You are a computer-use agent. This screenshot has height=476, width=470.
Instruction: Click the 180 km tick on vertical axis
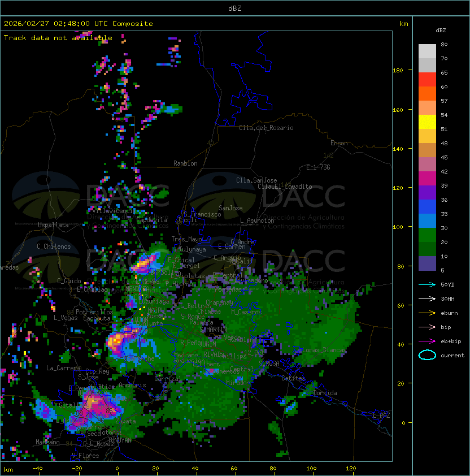(398, 70)
